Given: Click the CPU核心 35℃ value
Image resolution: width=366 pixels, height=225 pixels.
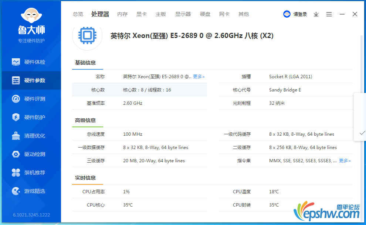Looking at the screenshot, I should point(128,205).
